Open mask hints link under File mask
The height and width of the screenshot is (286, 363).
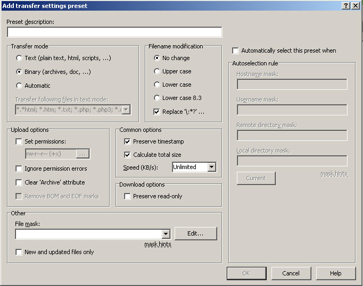(x=158, y=245)
